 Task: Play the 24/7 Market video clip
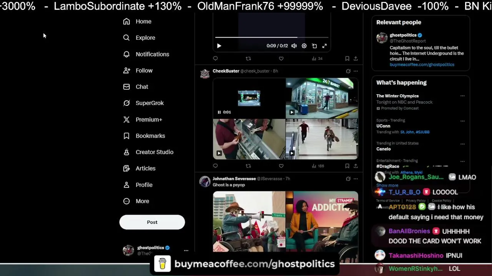point(292,112)
